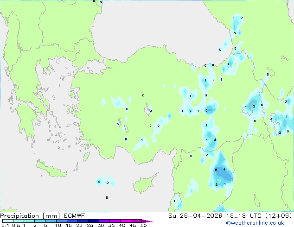Open the weatheronline.co.uk copyright link
Viewport: 294px width, 227px height.
pos(255,223)
